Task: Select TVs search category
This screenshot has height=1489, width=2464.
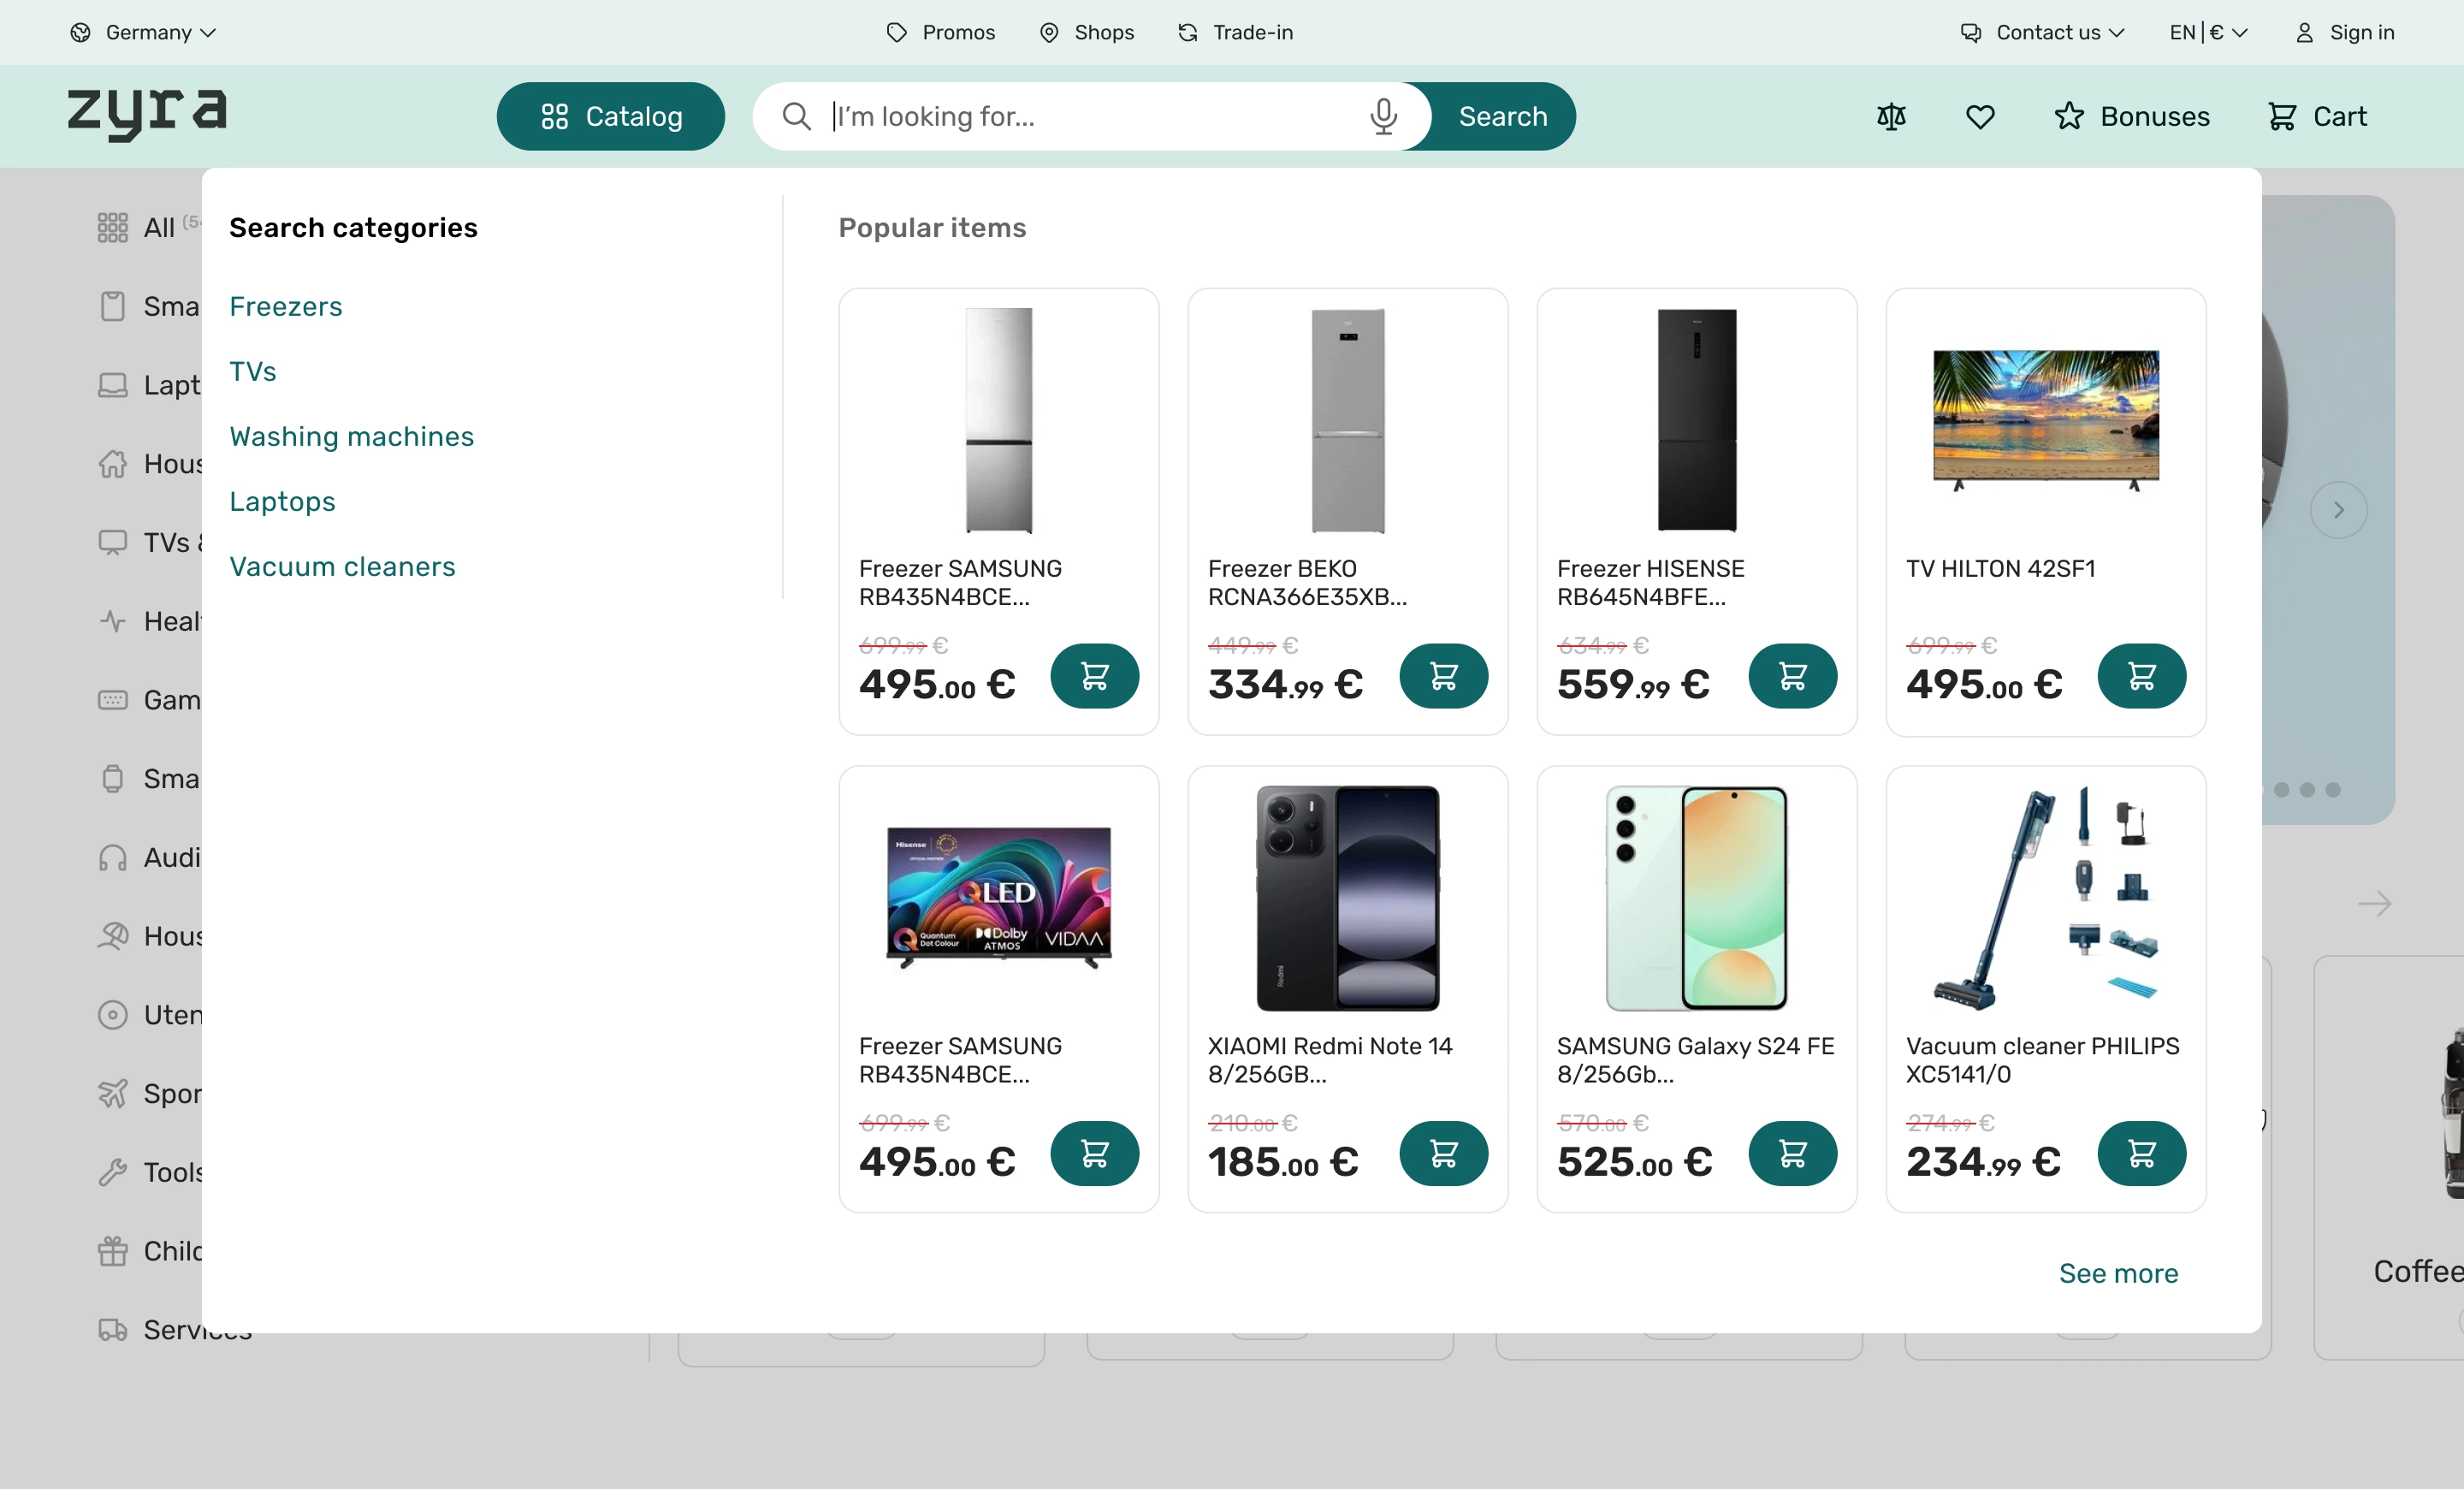Action: (253, 371)
